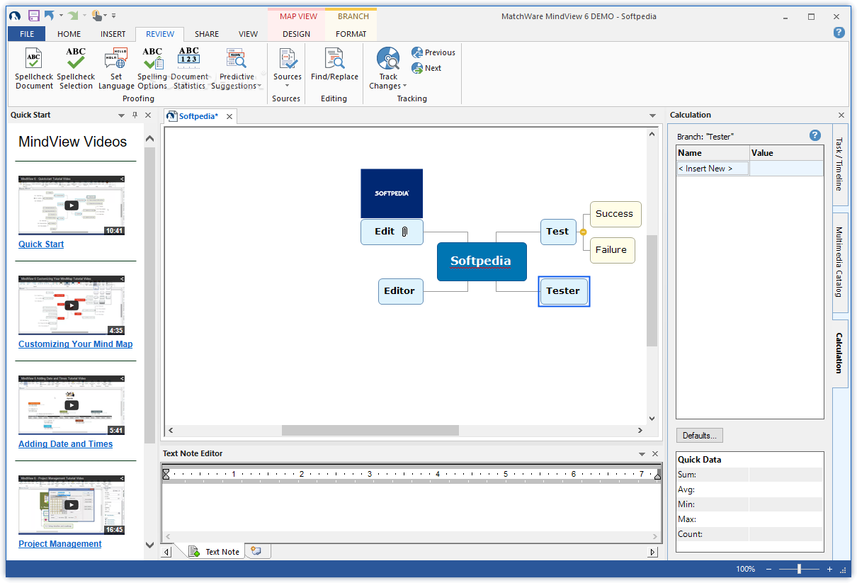Select the Softpedia root branch
857x583 pixels.
coord(482,261)
